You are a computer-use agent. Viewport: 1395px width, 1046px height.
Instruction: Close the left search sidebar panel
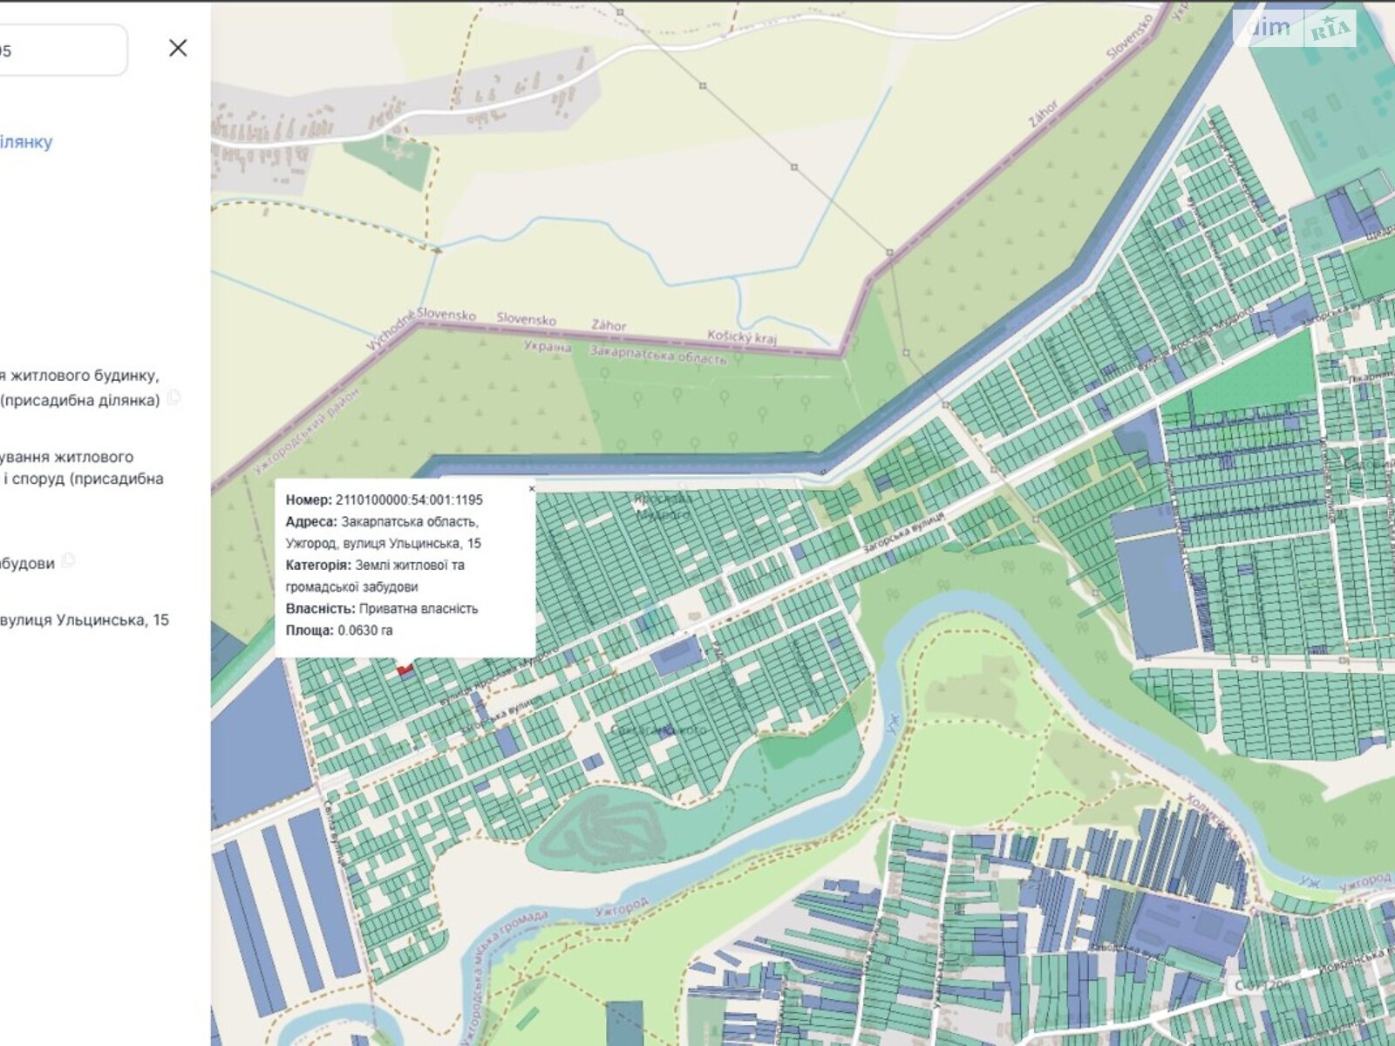tap(178, 48)
